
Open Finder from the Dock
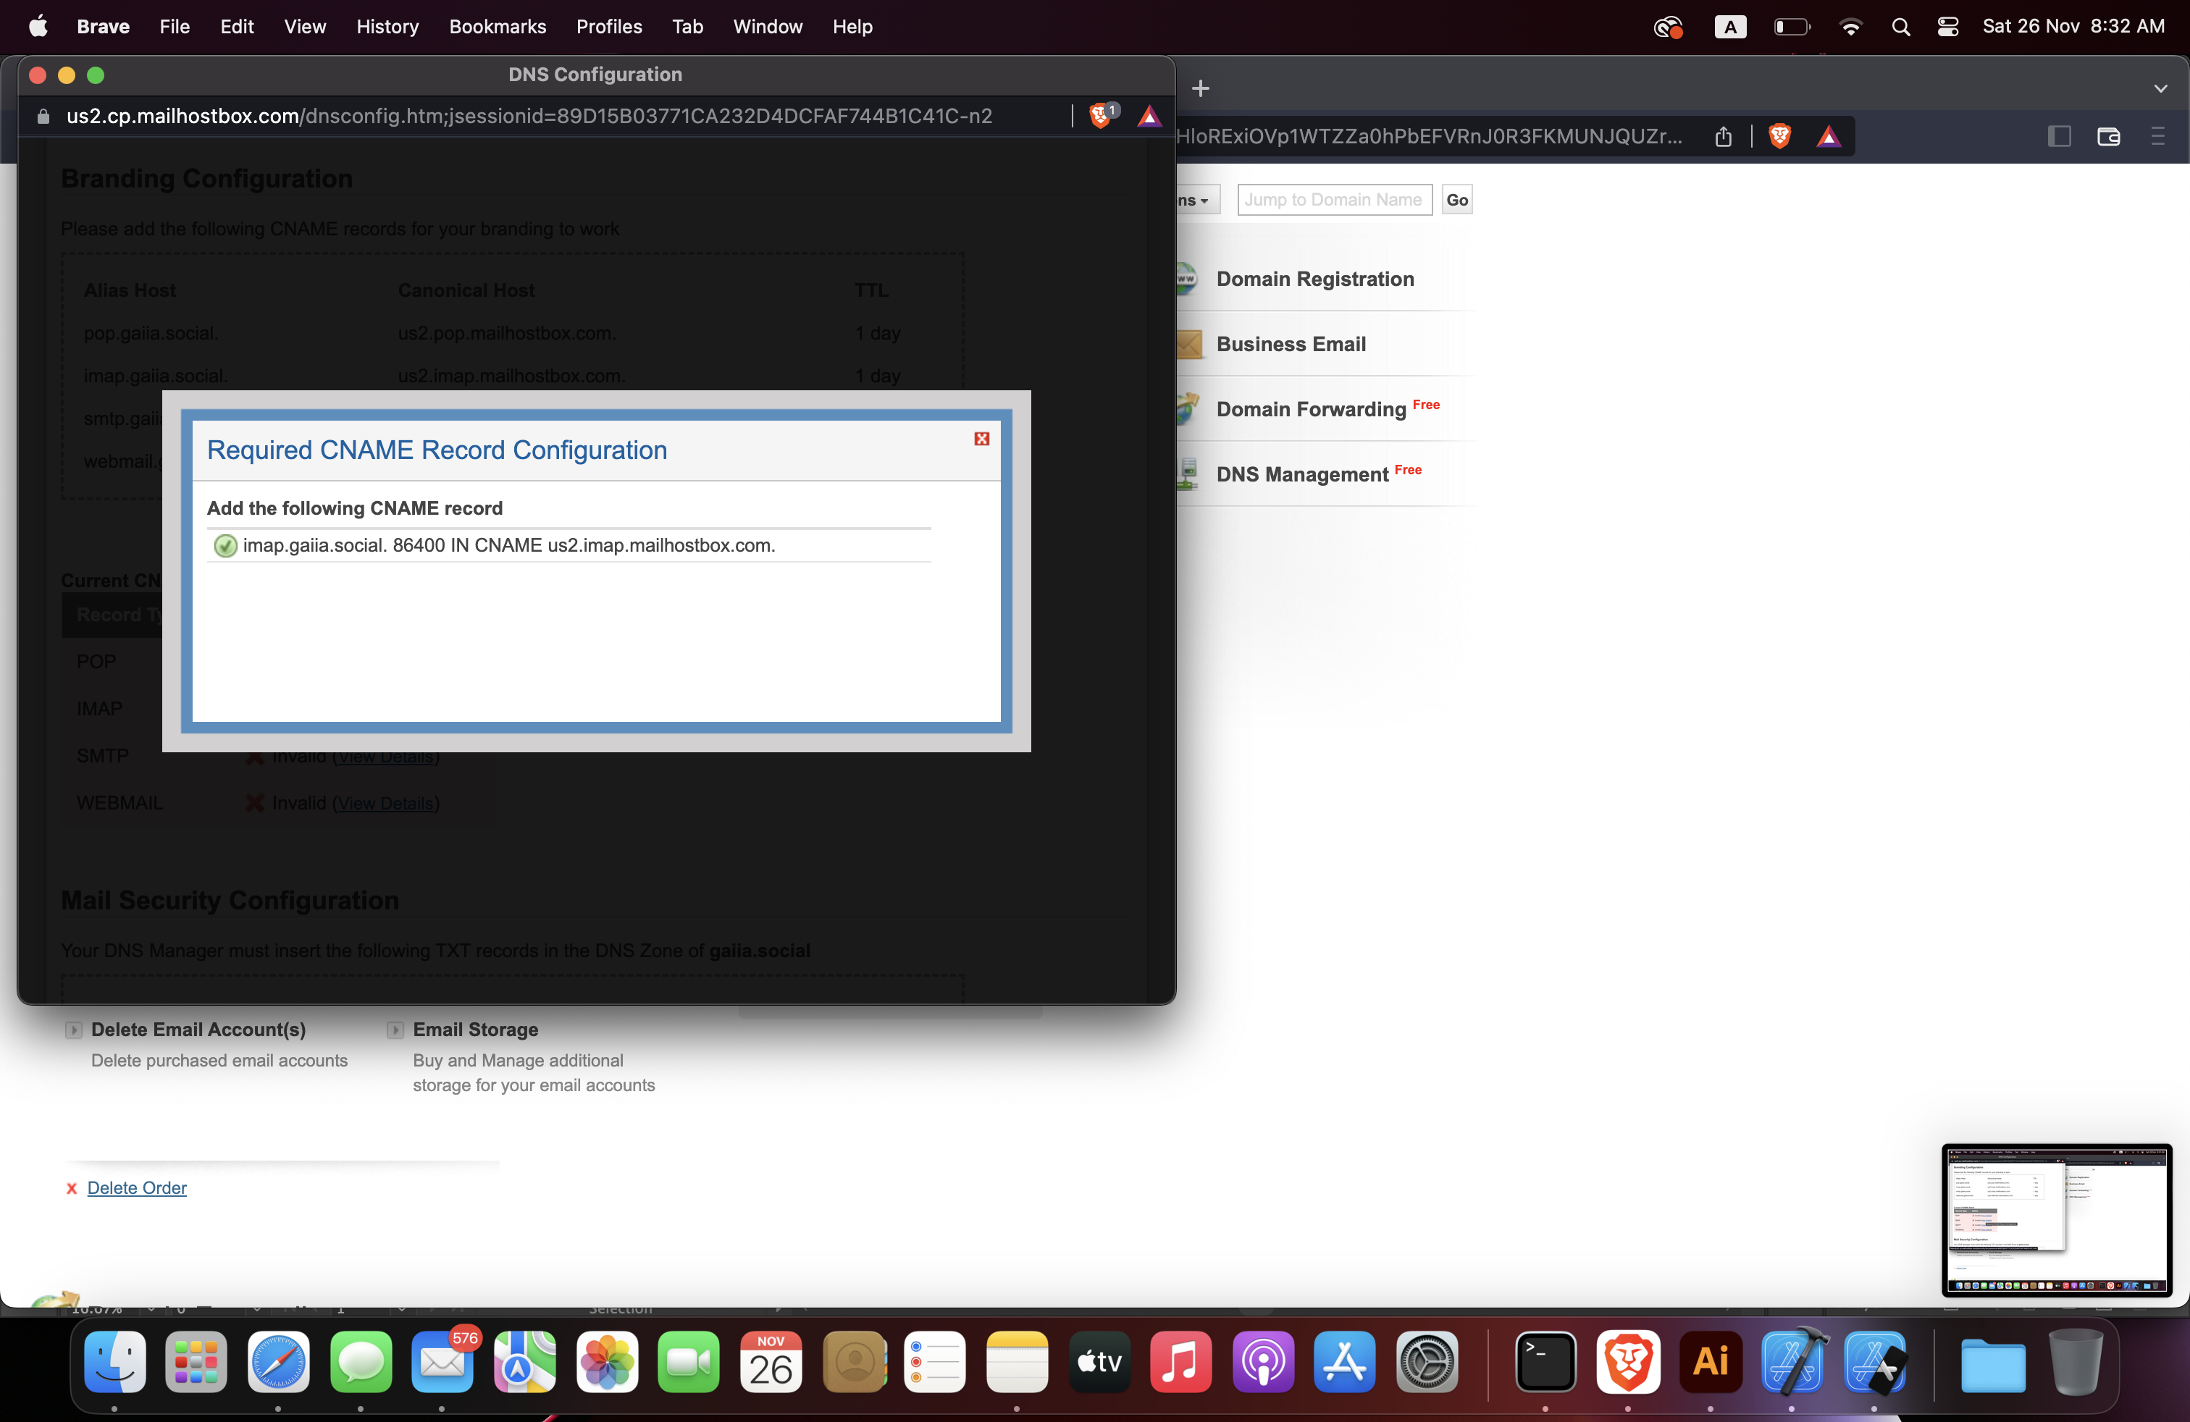(x=114, y=1361)
